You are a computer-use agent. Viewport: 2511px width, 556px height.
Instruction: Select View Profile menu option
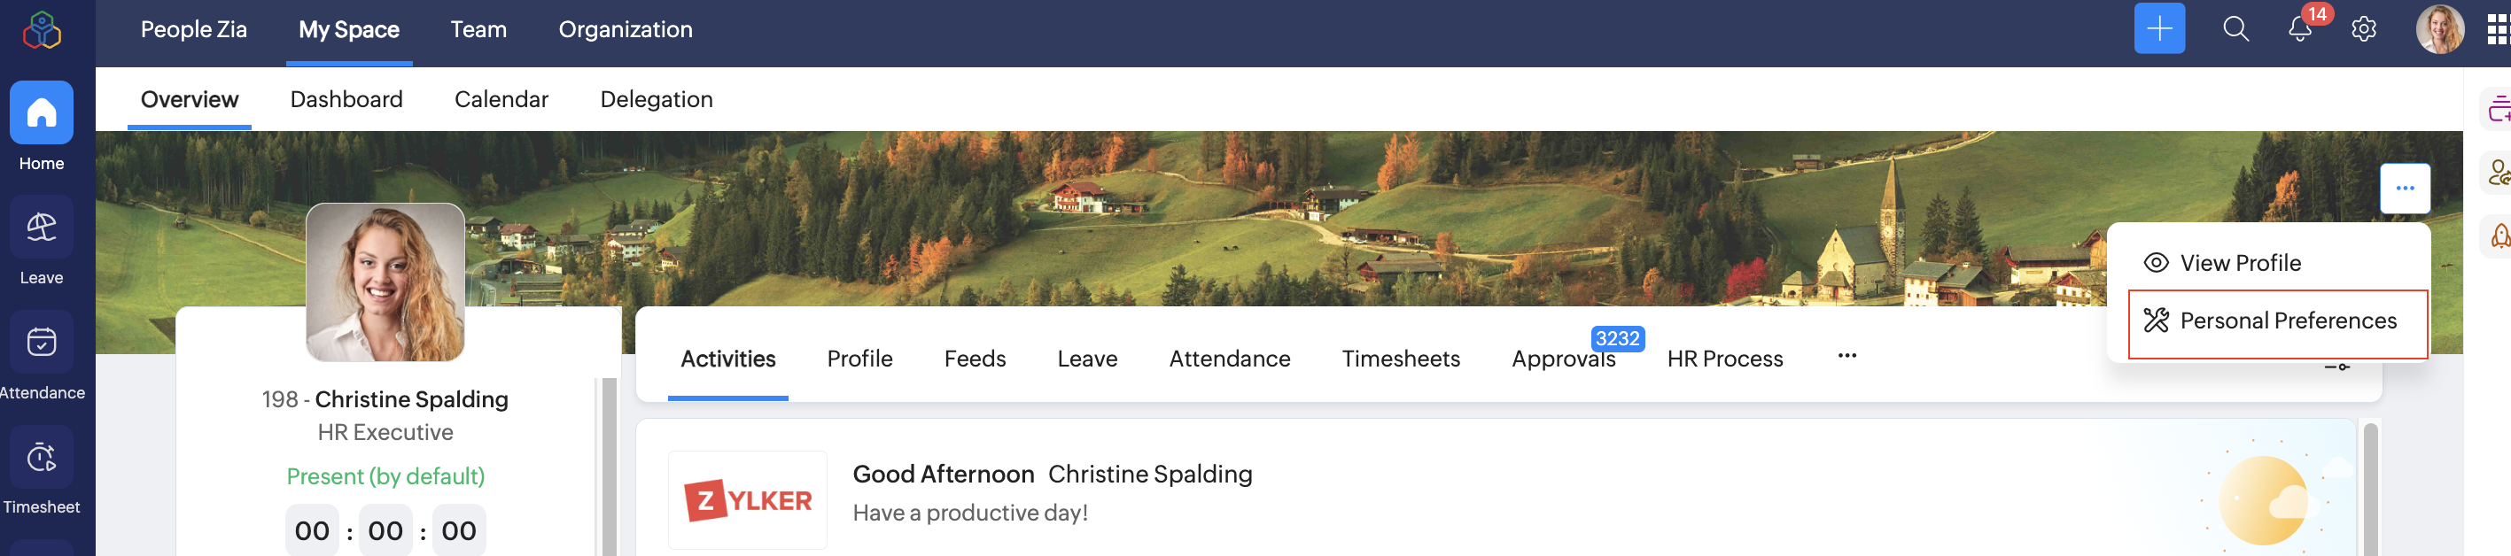pyautogui.click(x=2239, y=263)
